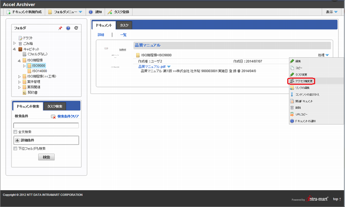Expand the 案件管理 folder node
Viewport: 345px width, 207px height.
coord(20,82)
